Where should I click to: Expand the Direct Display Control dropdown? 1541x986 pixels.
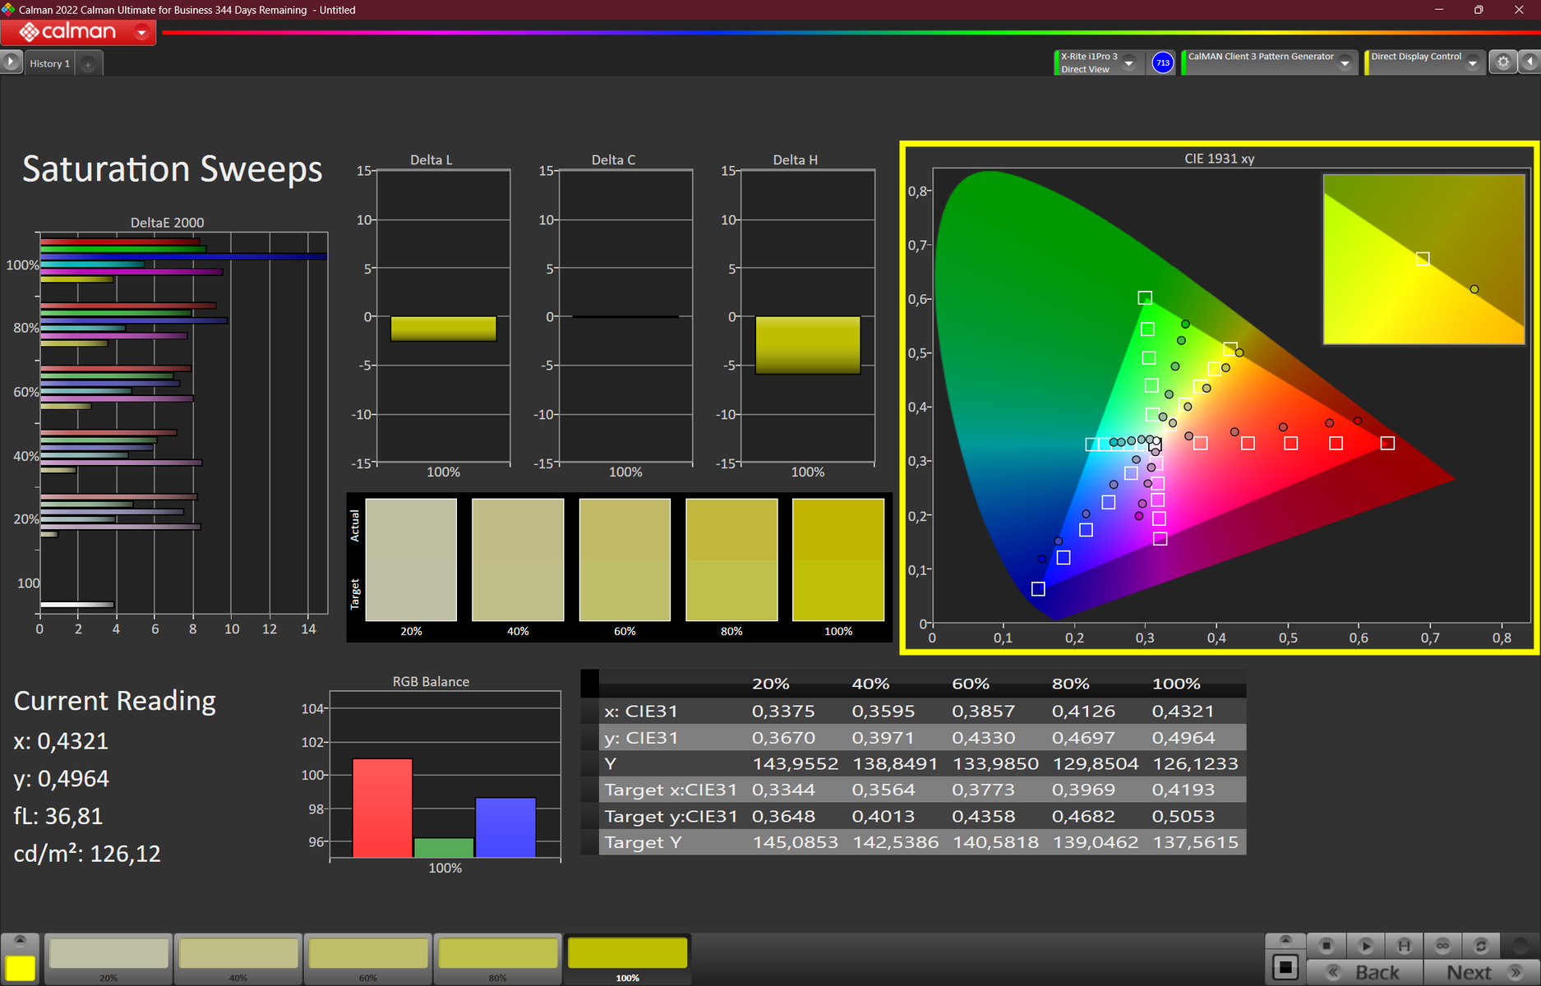click(1472, 63)
